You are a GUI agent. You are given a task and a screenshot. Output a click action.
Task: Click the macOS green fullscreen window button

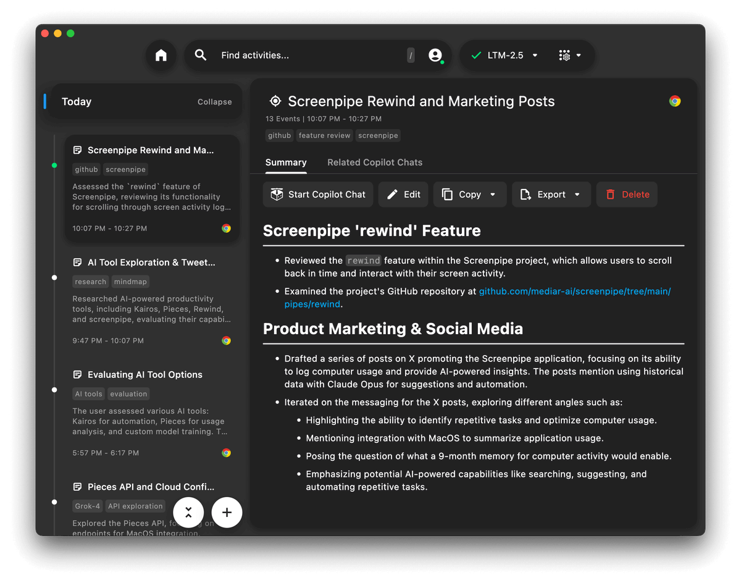pos(70,33)
